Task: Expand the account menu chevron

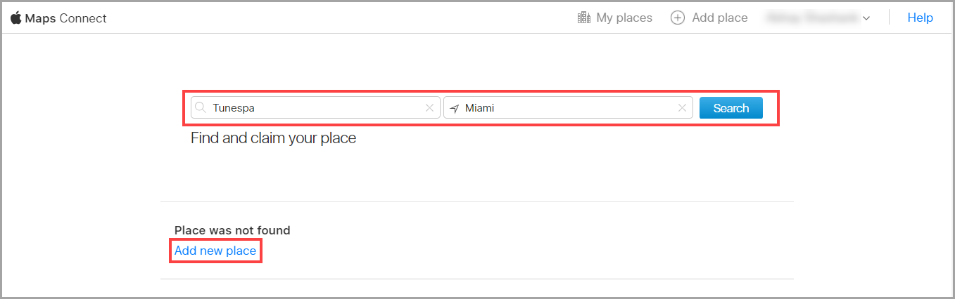Action: (x=866, y=18)
